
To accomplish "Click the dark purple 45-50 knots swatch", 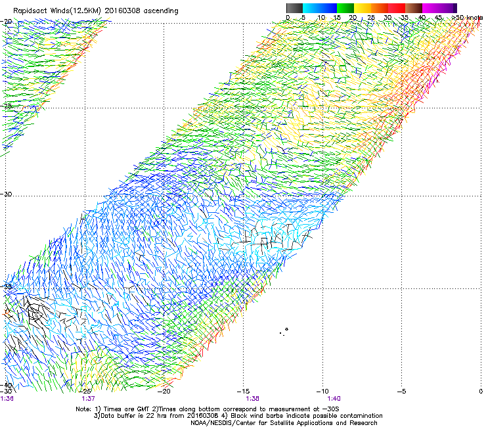I will 448,8.
